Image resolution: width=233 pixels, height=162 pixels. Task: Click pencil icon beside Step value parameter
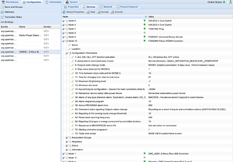[73, 69]
